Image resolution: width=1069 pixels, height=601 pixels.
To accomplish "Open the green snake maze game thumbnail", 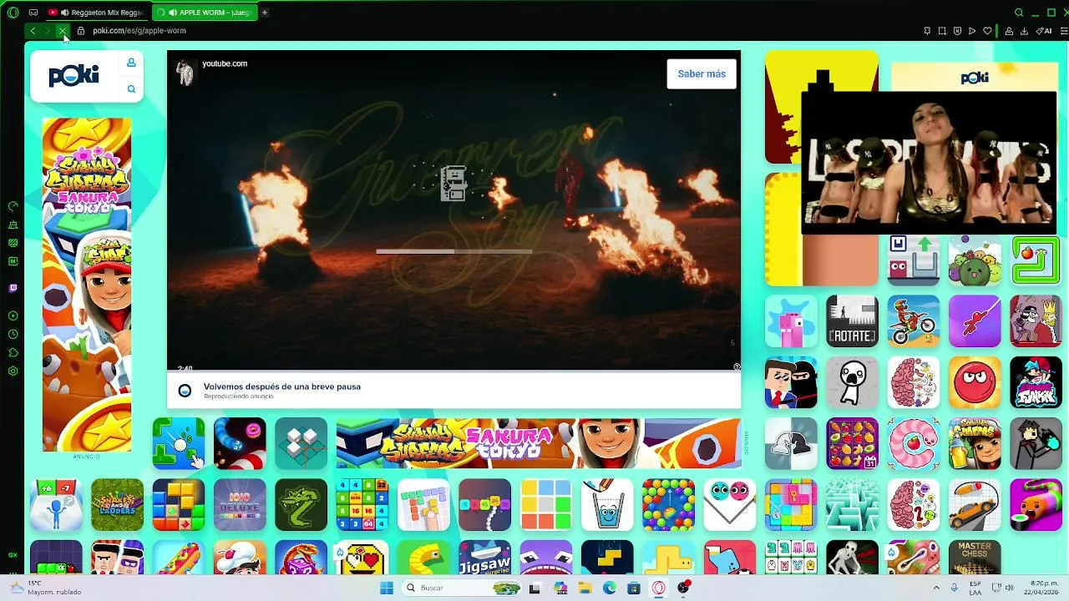I will point(1036,260).
